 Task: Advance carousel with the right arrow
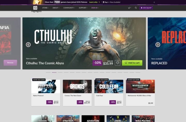(x=158, y=45)
